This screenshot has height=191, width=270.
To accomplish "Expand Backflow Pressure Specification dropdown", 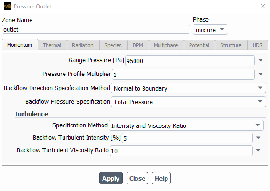I will pyautogui.click(x=189, y=102).
